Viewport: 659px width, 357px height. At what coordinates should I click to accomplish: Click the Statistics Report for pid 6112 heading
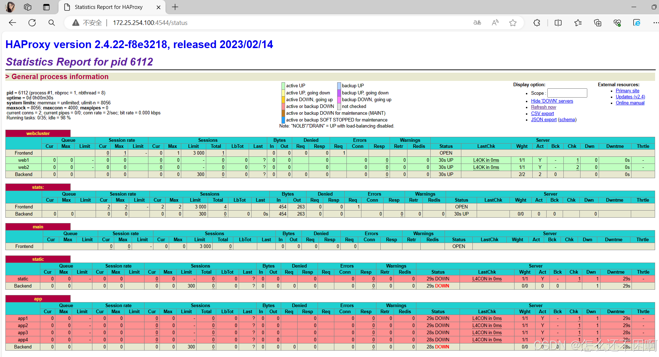pyautogui.click(x=80, y=62)
